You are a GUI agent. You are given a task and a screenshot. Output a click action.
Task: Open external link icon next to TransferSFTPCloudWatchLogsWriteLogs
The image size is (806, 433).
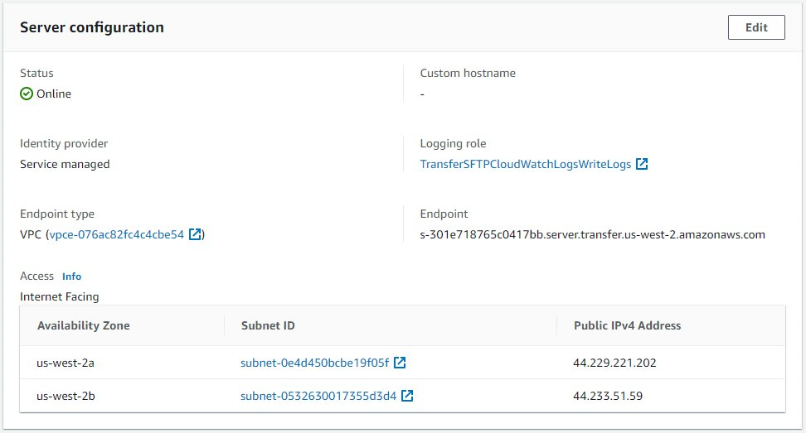coord(642,164)
